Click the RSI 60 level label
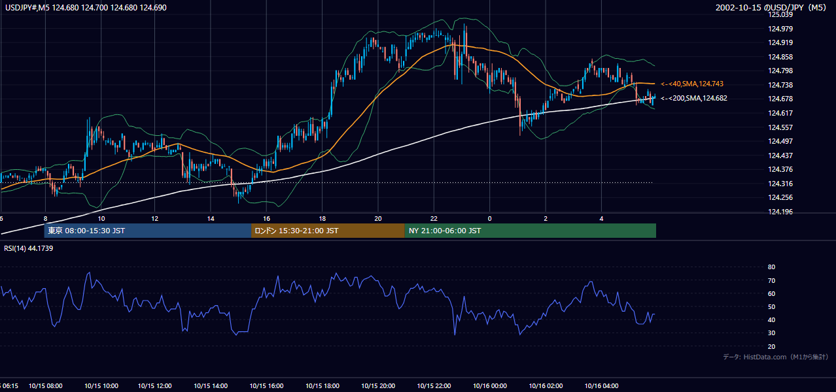 [771, 293]
